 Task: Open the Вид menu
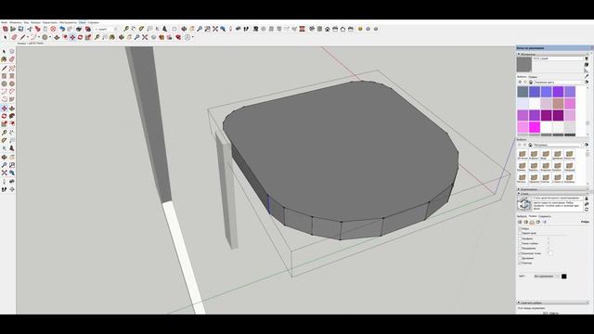tap(27, 22)
